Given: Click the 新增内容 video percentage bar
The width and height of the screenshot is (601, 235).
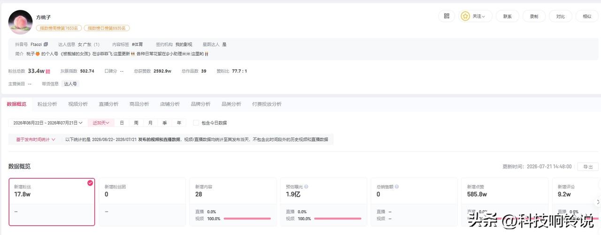Looking at the screenshot, I should pos(247,219).
